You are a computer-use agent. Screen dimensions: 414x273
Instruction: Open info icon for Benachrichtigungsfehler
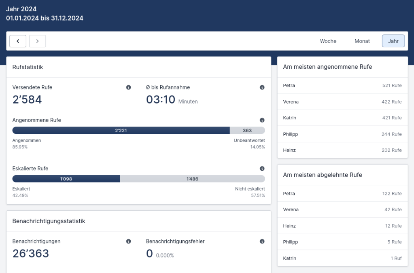[x=262, y=241]
